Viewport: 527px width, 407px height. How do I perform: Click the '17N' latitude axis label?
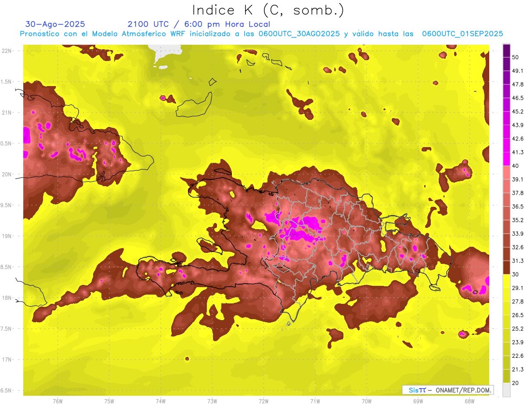[x=7, y=360]
